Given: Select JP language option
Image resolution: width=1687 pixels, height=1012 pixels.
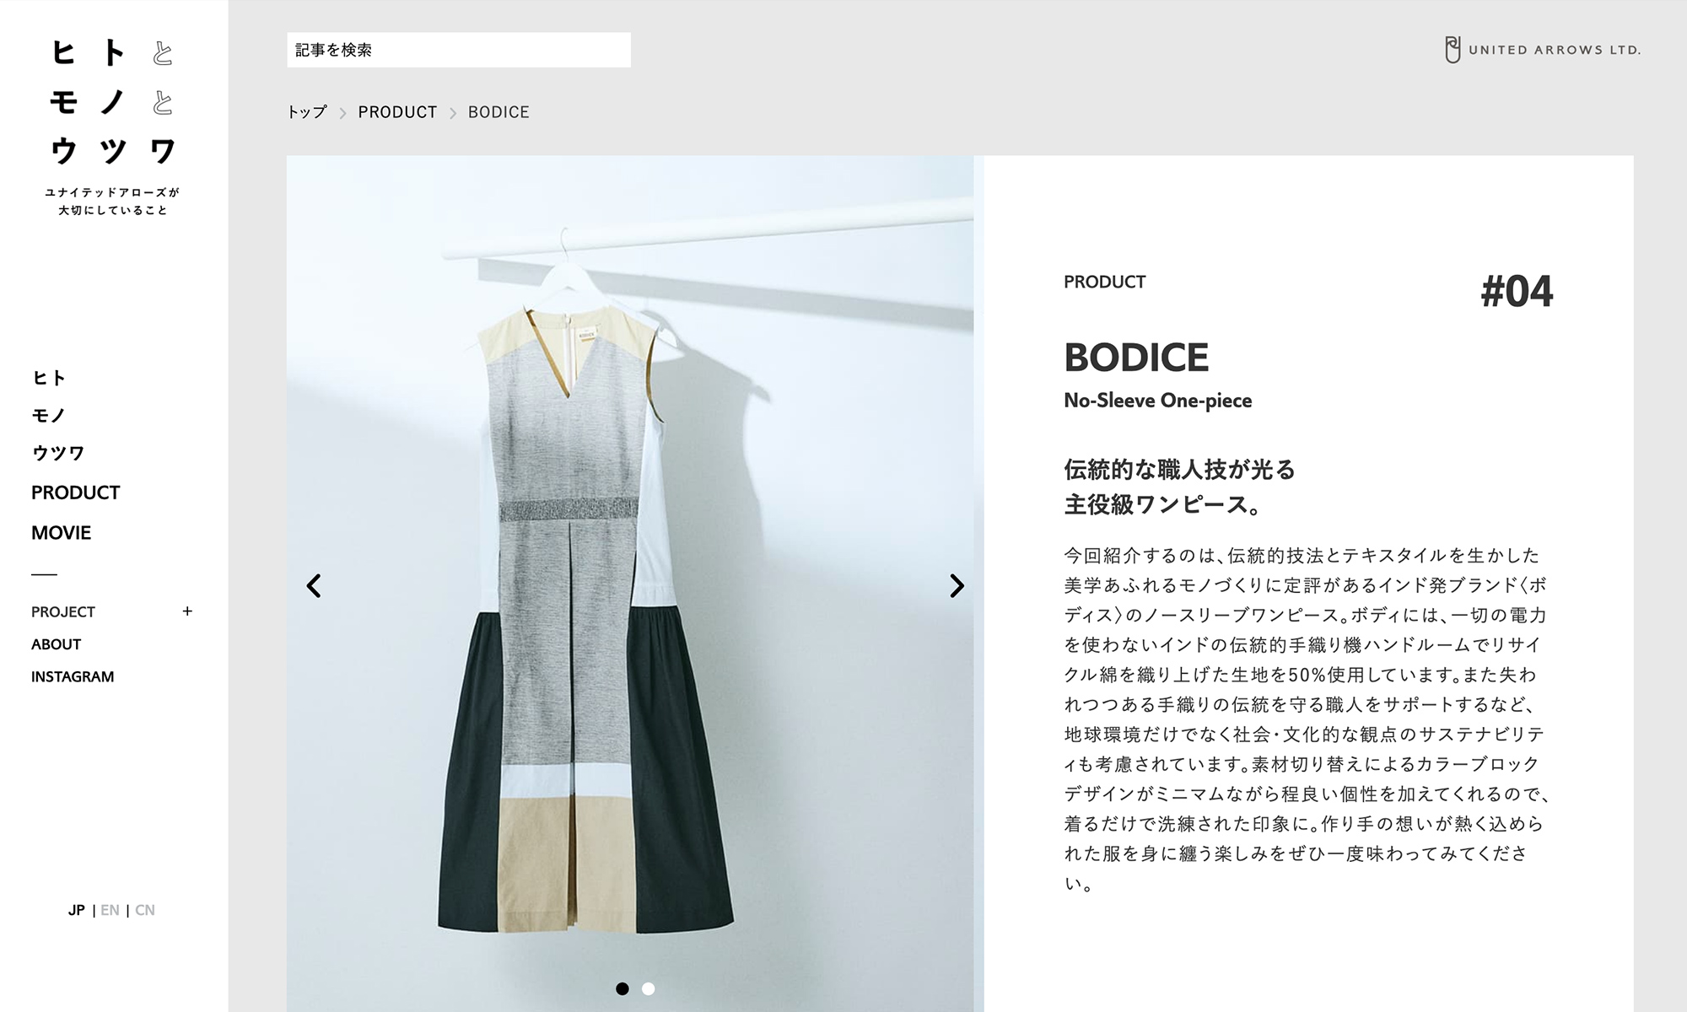Looking at the screenshot, I should pos(77,910).
